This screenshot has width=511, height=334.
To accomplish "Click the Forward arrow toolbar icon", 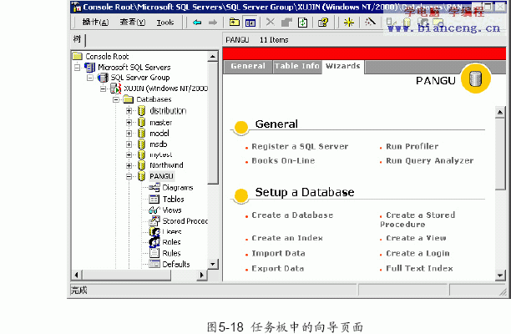I will pos(213,23).
